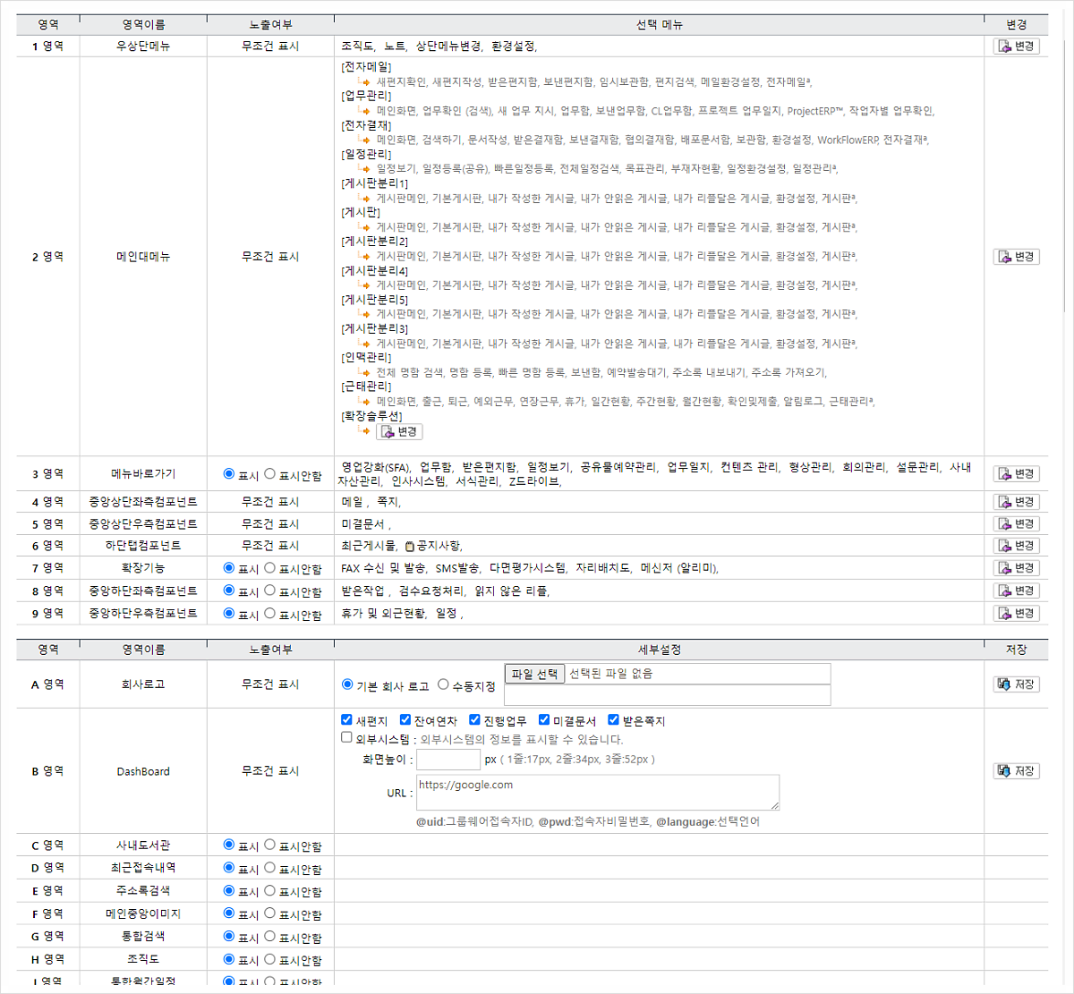Uncheck the 받은쪽지 checkbox
This screenshot has height=994, width=1074.
pos(613,719)
